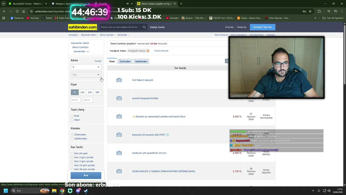Switch to the Üreticiden listings tab
The height and width of the screenshot is (195, 346).
[x=125, y=61]
